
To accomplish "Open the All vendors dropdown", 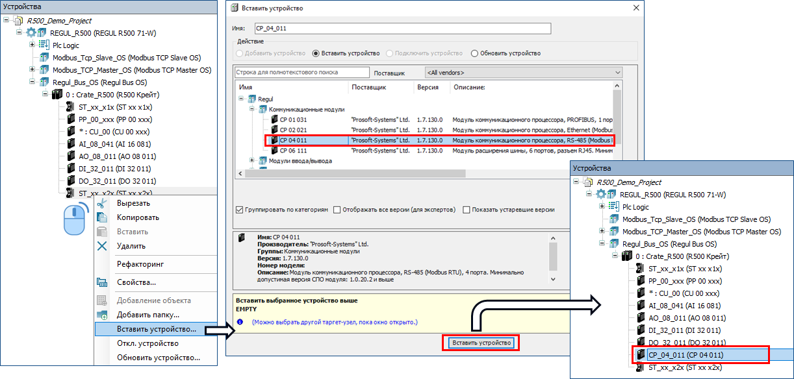I will pos(523,73).
